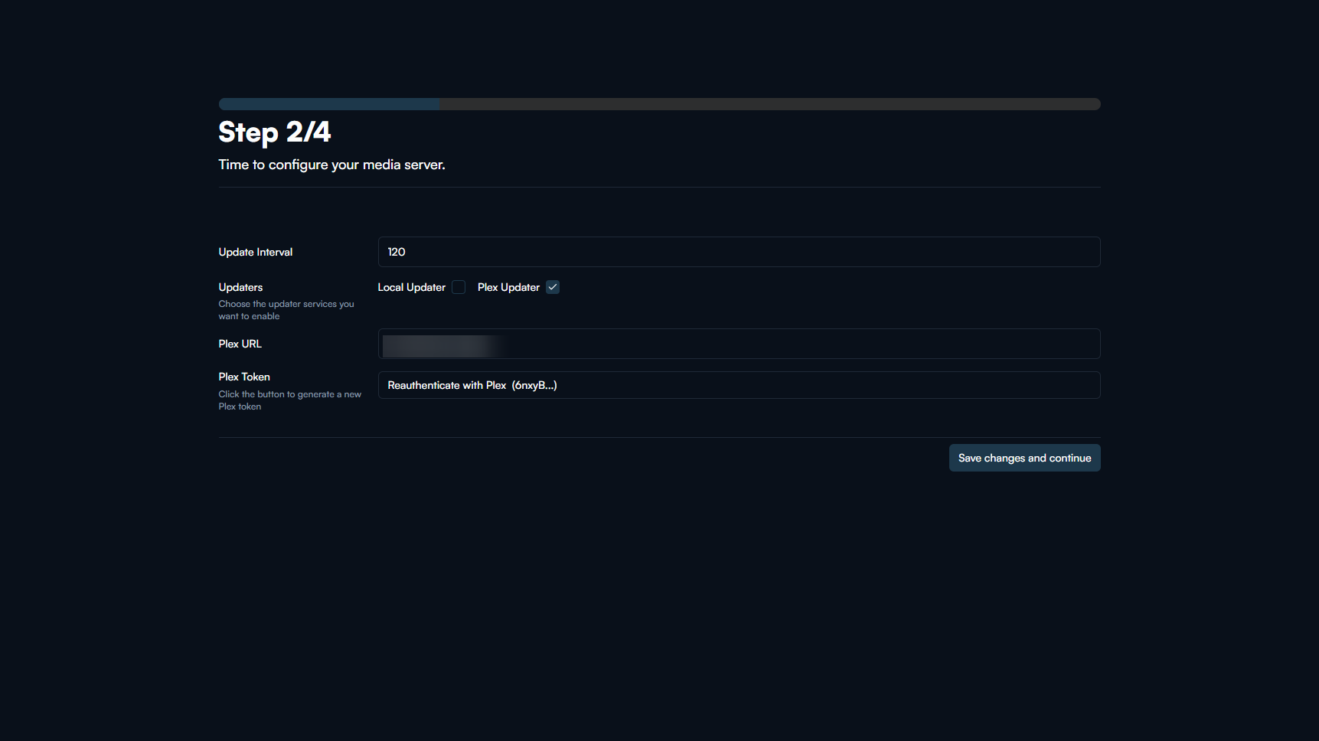Click the Update Interval label

tap(256, 252)
